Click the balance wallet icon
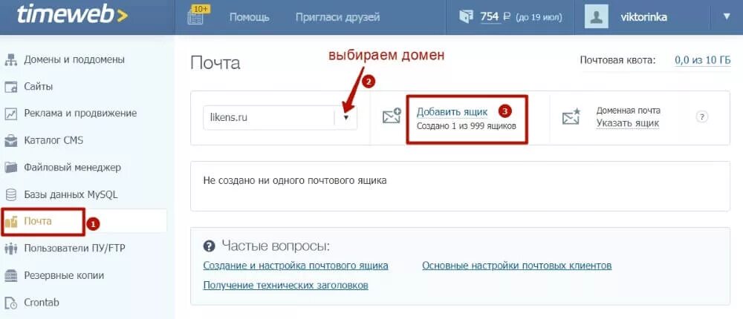The width and height of the screenshot is (743, 319). tap(466, 17)
